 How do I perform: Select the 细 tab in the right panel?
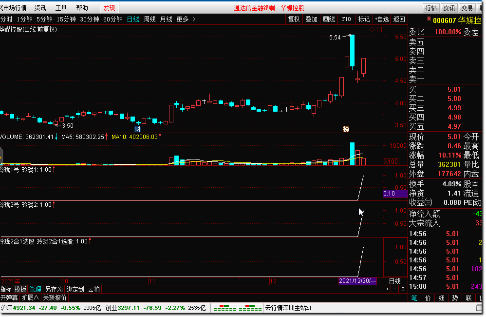pos(442,298)
